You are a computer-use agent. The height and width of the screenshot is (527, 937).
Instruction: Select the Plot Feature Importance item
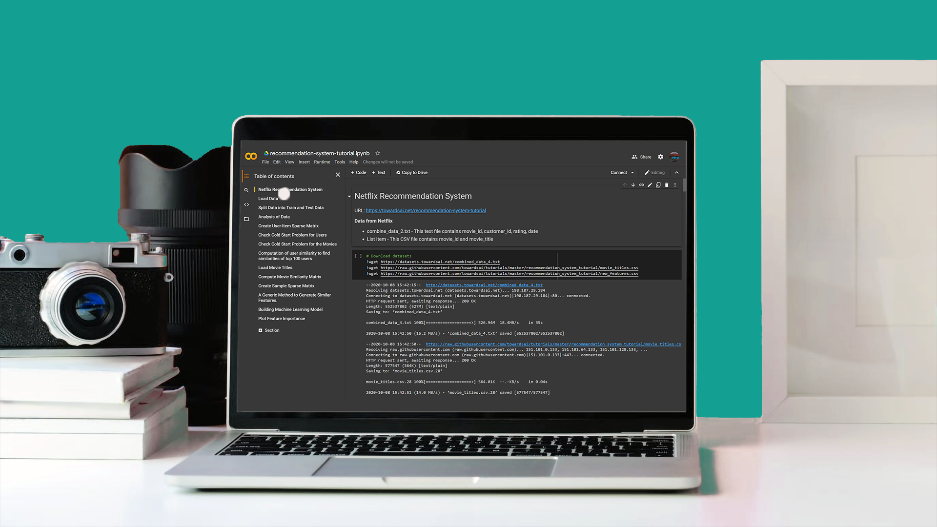point(281,318)
